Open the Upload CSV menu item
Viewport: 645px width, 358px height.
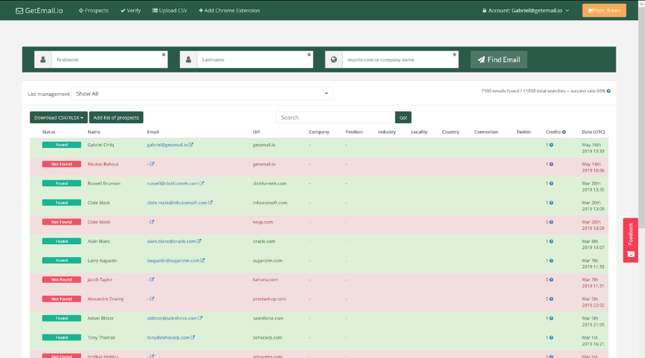pyautogui.click(x=169, y=11)
